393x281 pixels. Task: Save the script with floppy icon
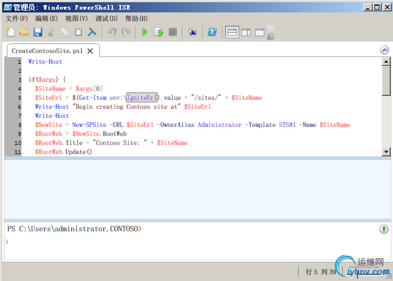click(x=38, y=32)
